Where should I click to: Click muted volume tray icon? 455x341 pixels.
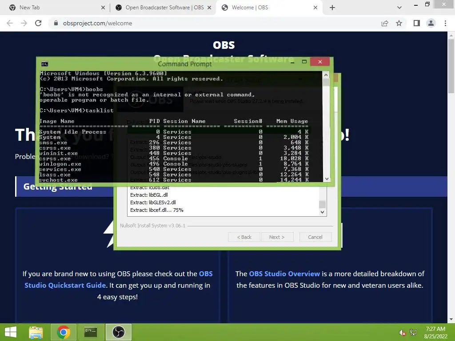[x=402, y=333]
